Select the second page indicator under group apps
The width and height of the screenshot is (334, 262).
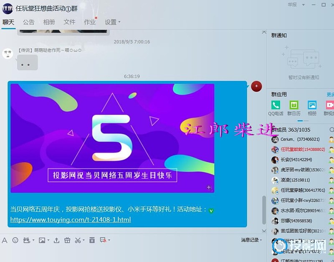click(306, 121)
